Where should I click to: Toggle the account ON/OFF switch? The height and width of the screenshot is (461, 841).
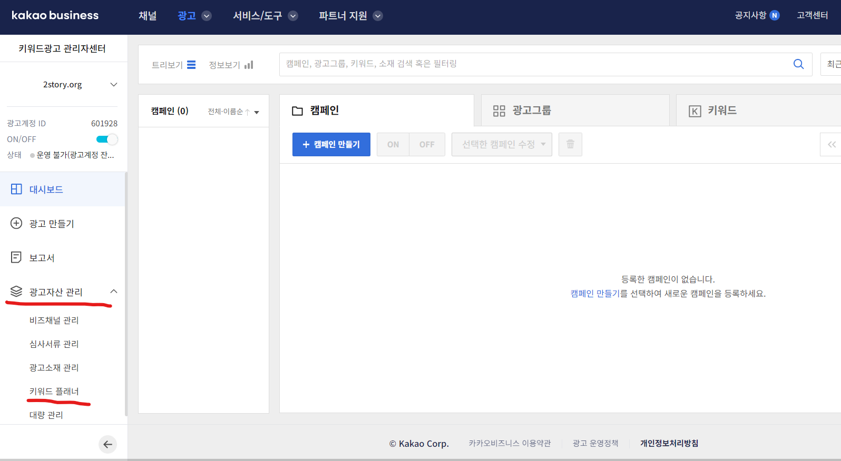coord(107,139)
